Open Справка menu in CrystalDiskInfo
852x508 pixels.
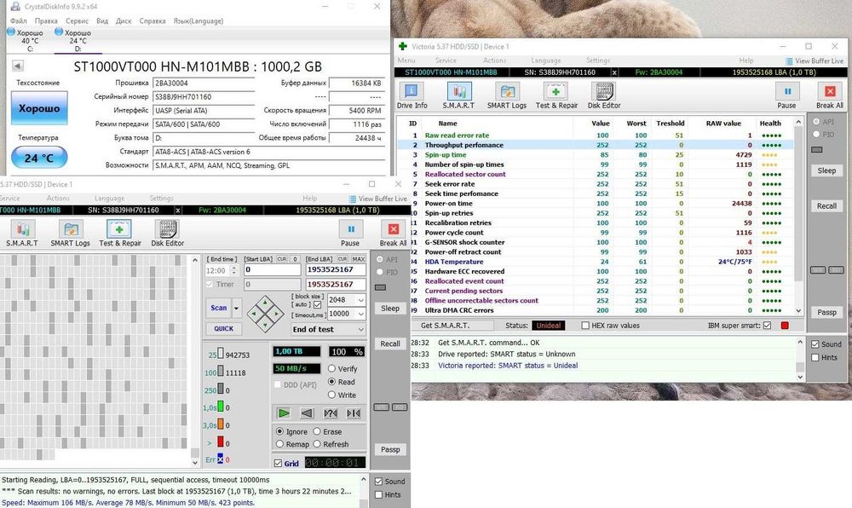point(153,20)
